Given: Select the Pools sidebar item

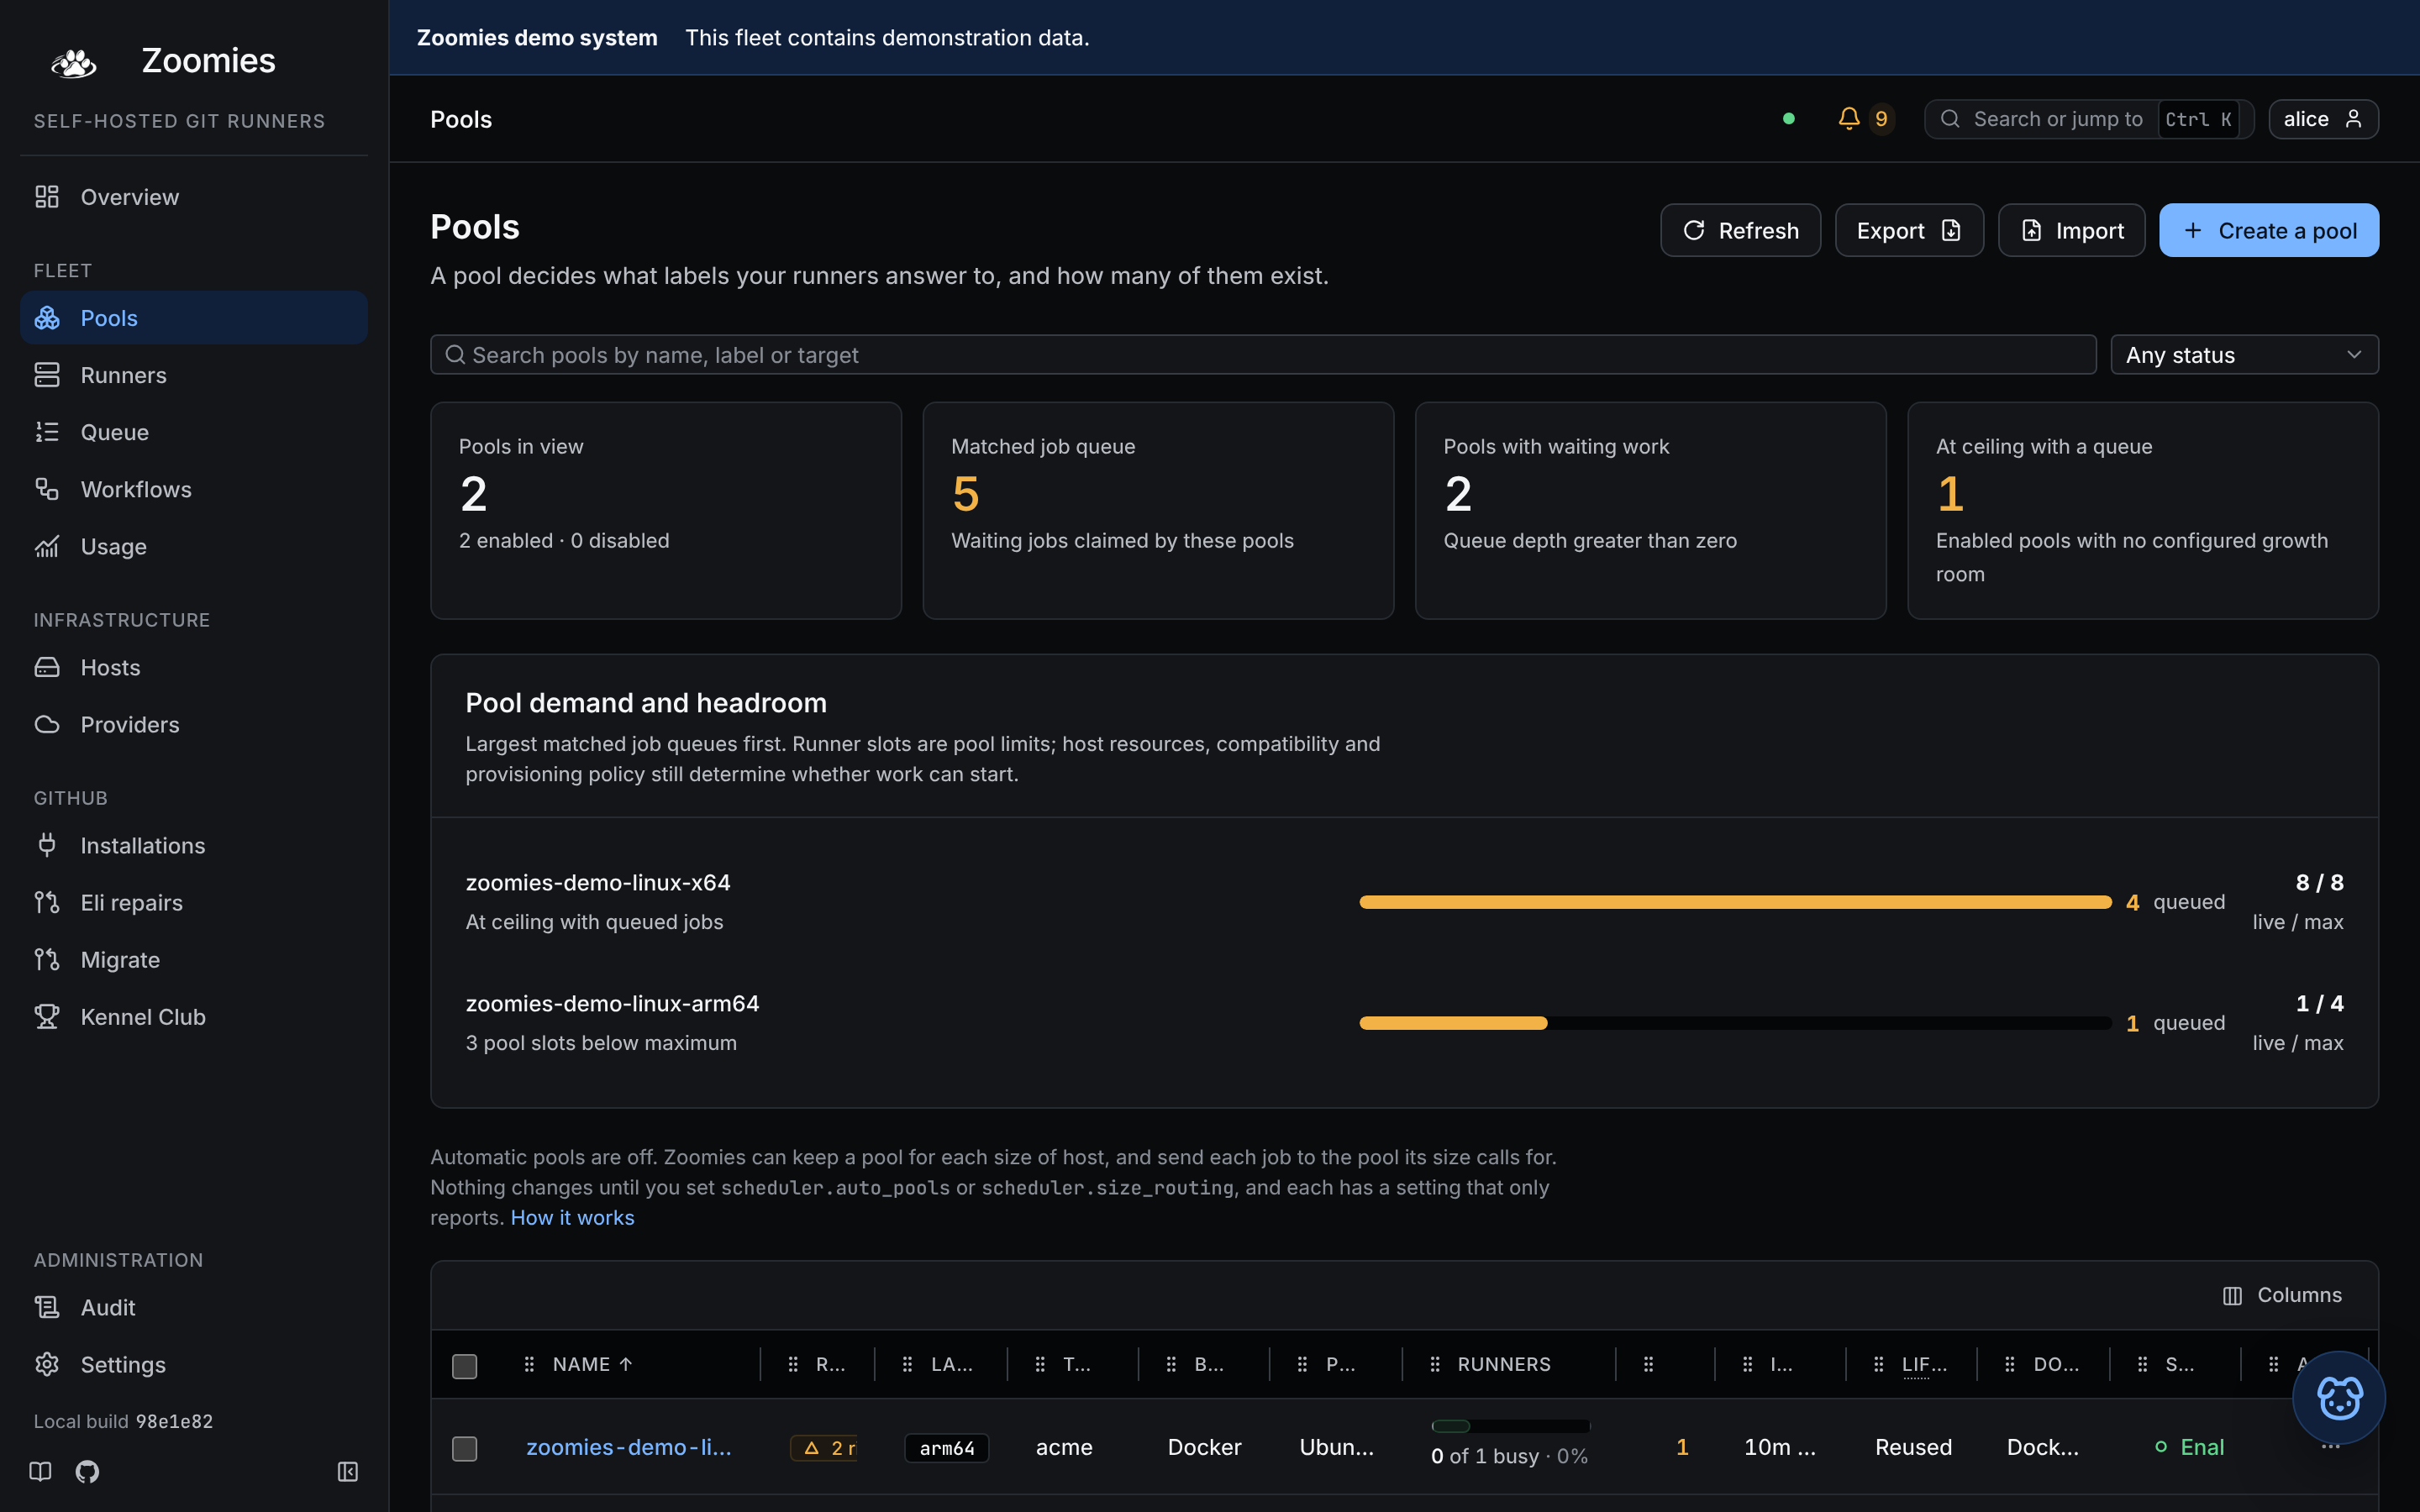Looking at the screenshot, I should (193, 318).
